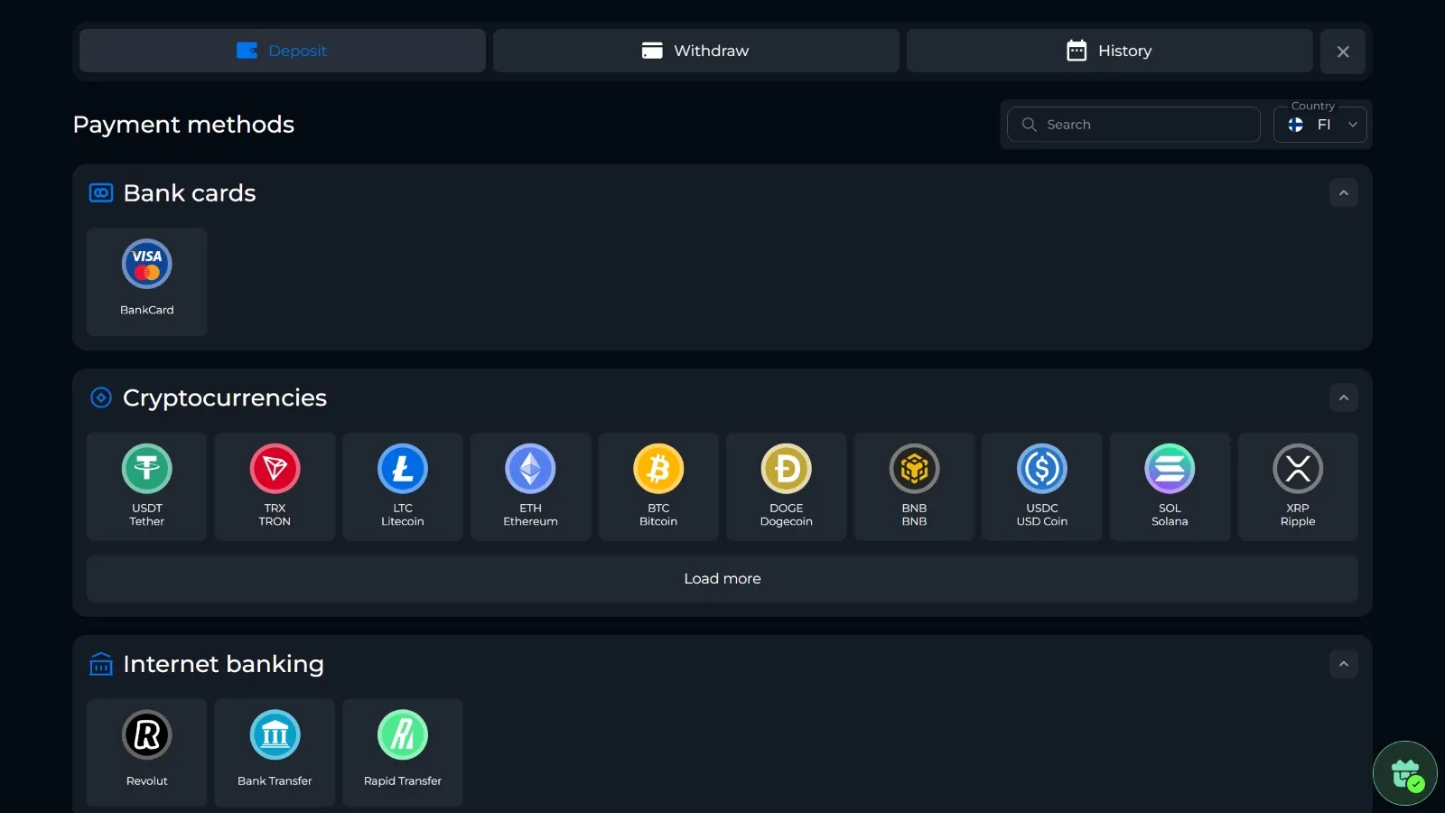Click Load more cryptocurrencies button
This screenshot has height=813, width=1445.
(722, 579)
